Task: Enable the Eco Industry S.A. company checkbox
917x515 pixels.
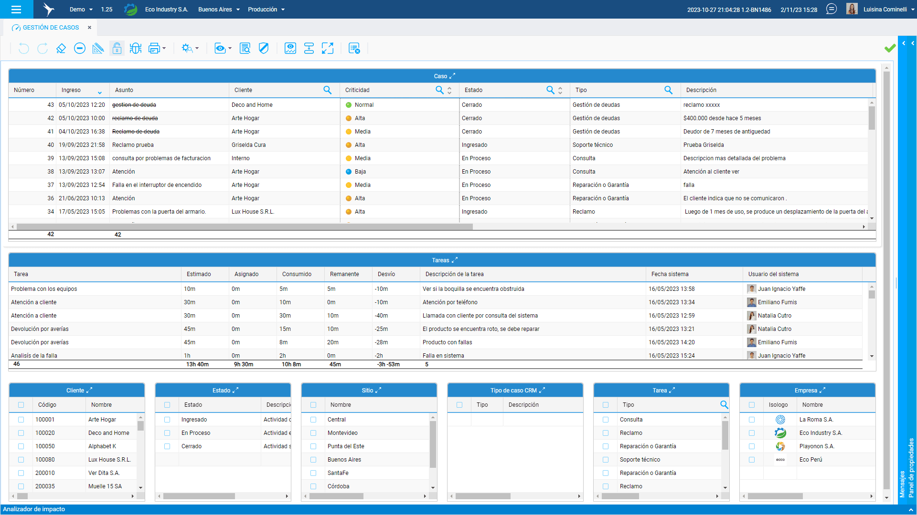Action: (752, 433)
